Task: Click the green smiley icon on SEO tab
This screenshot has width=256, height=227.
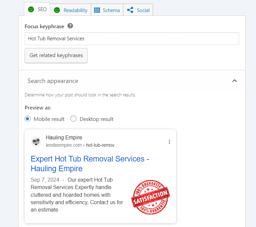Action: point(31,9)
